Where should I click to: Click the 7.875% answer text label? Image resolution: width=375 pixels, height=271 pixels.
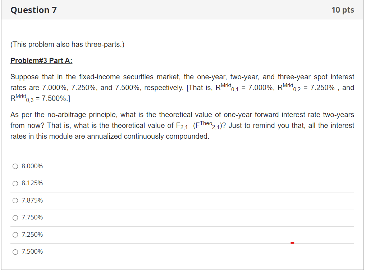point(32,200)
